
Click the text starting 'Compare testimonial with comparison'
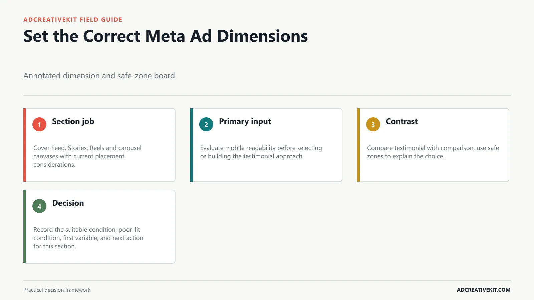click(433, 152)
